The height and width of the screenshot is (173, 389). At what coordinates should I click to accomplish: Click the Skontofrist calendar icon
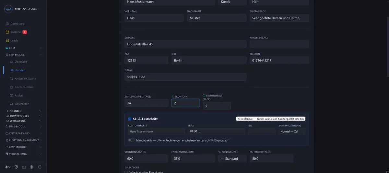[204, 96]
